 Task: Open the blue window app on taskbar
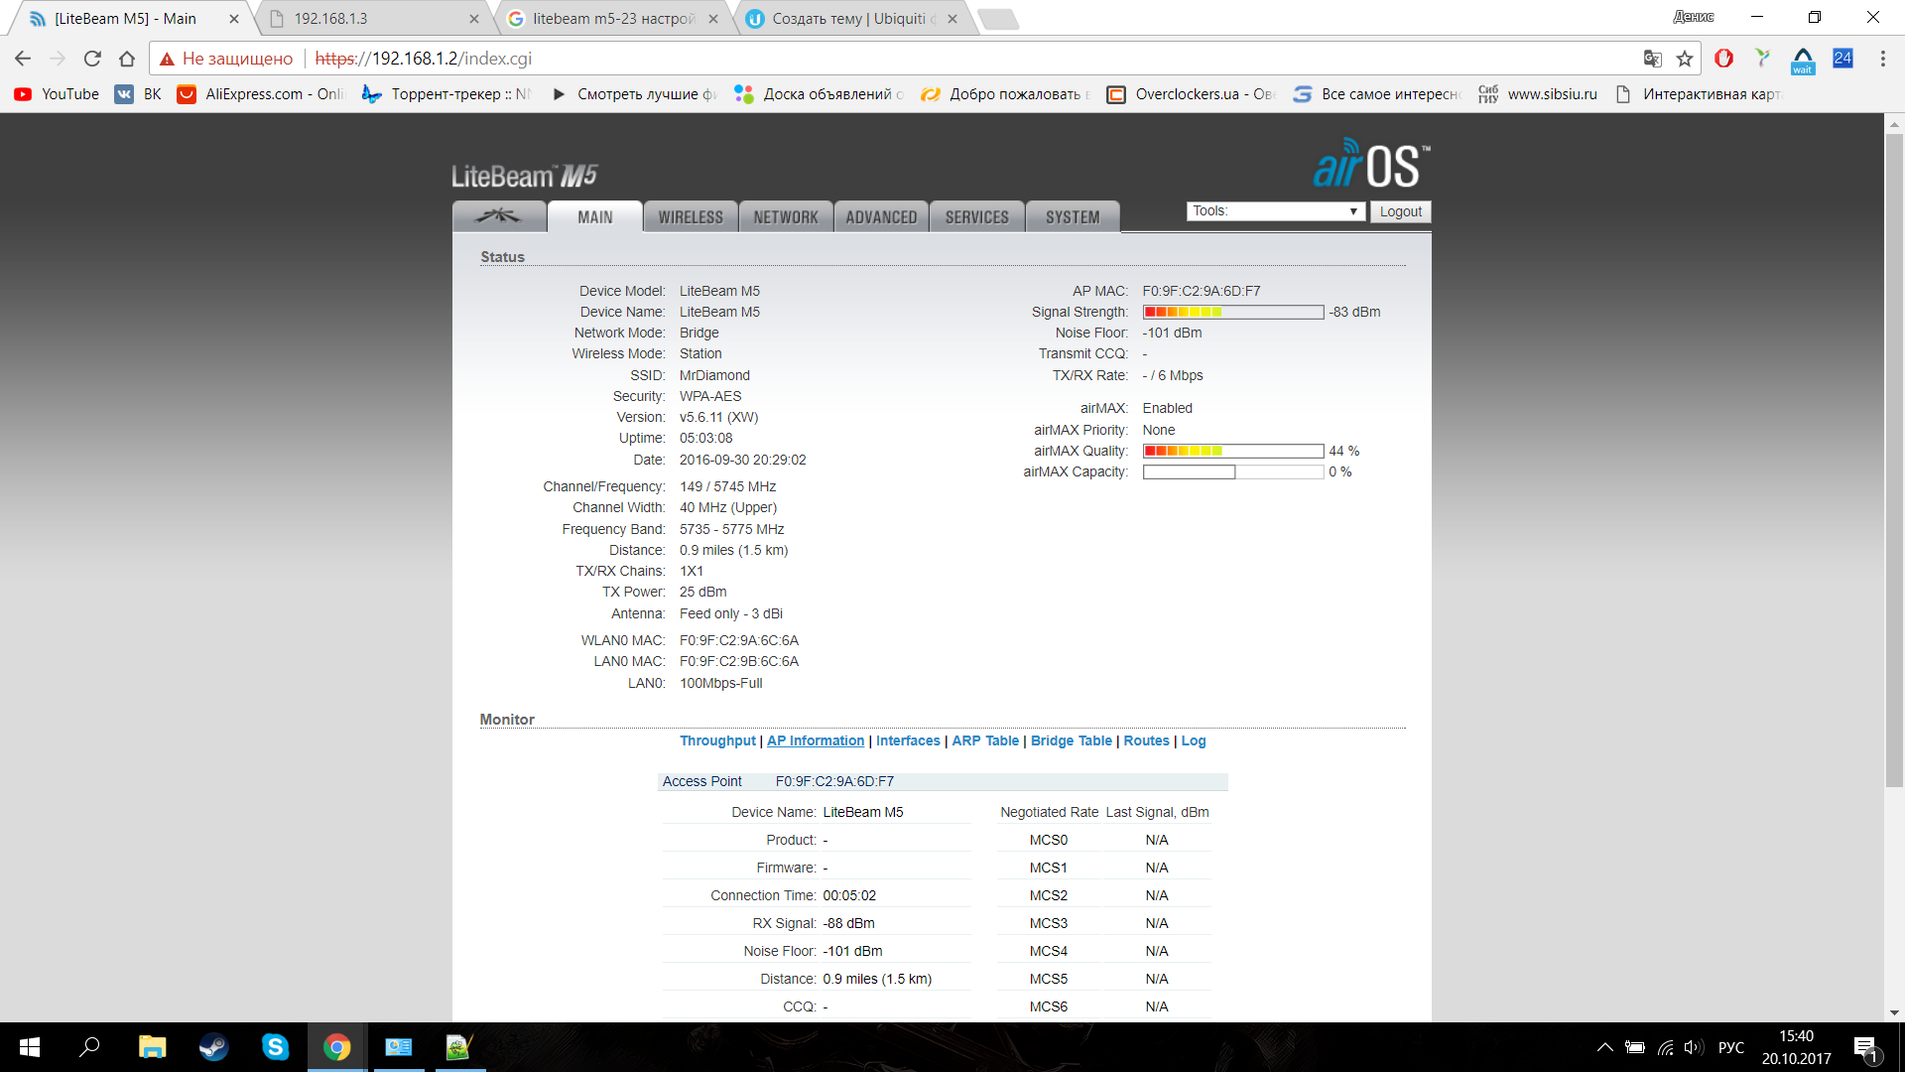coord(398,1047)
